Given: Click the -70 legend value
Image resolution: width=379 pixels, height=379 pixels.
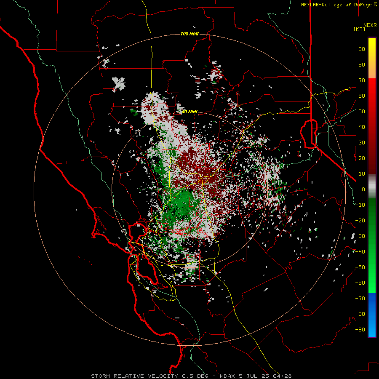Looking at the screenshot, I should click(x=360, y=299).
